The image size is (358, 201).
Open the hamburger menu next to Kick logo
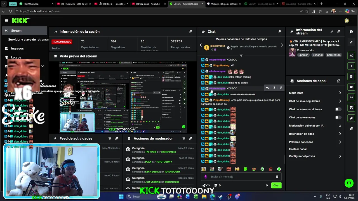point(7,20)
